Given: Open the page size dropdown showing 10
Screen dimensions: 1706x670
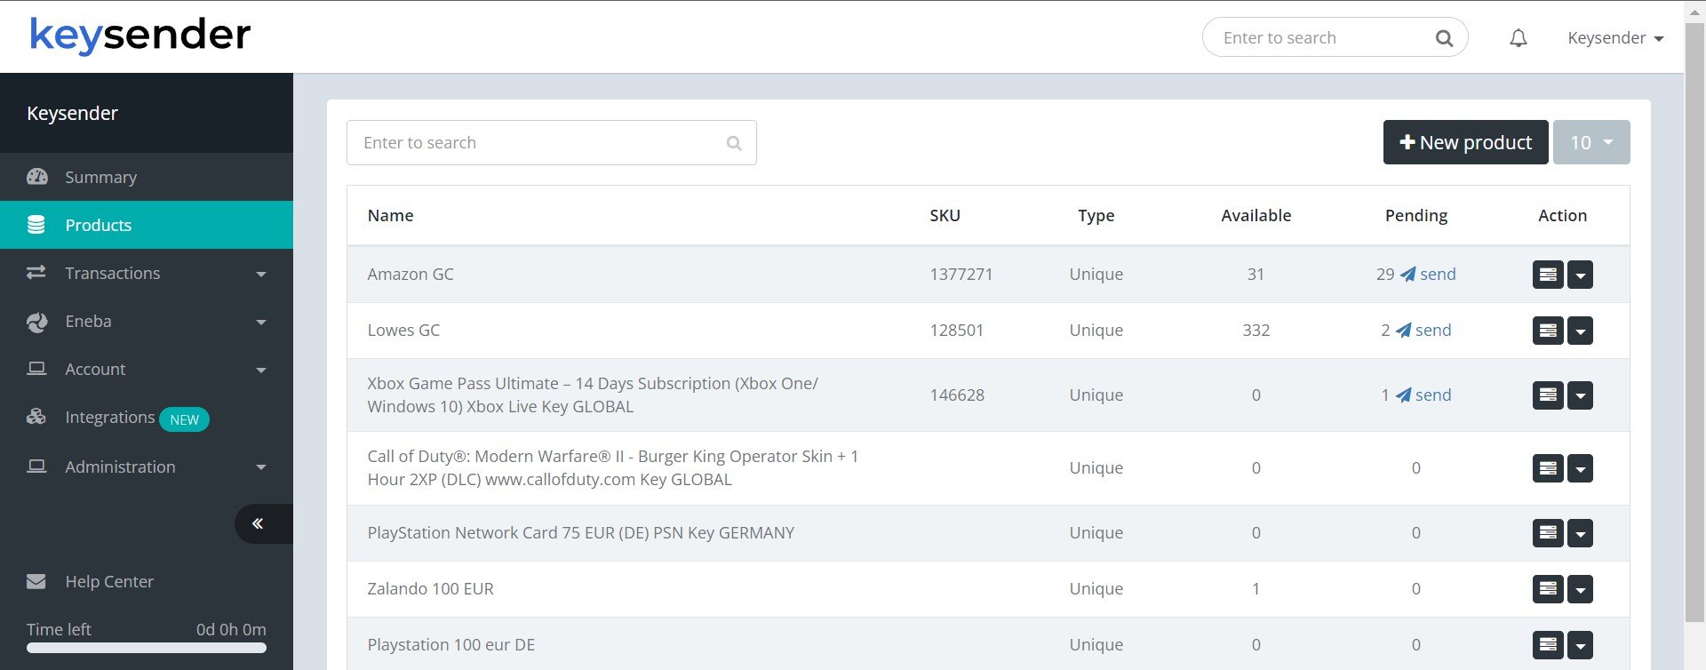Looking at the screenshot, I should click(1590, 142).
